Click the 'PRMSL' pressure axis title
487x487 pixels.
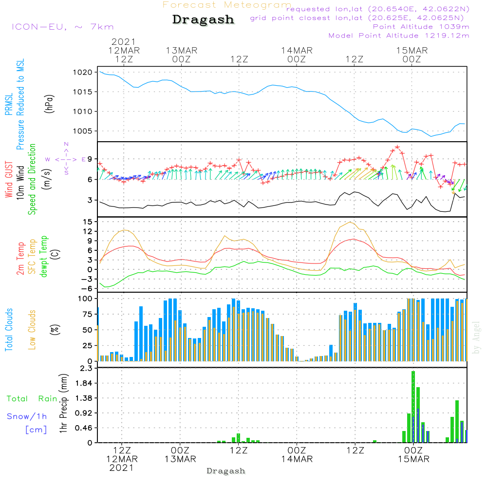[x=9, y=104]
